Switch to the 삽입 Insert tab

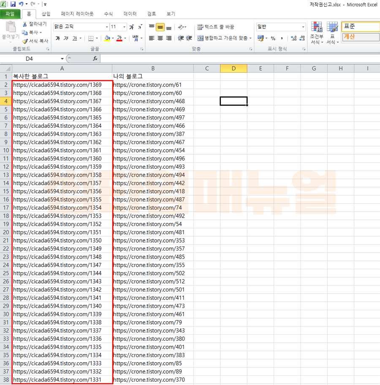point(46,14)
